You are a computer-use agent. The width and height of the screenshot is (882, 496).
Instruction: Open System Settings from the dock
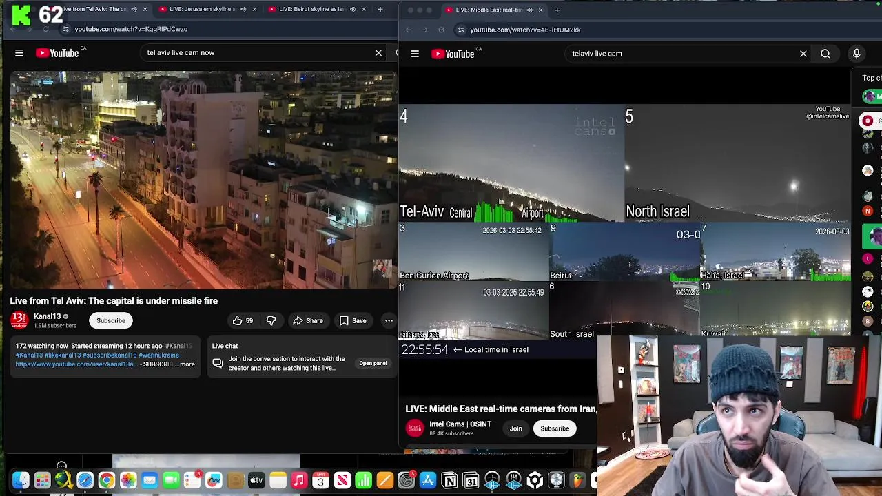(x=407, y=480)
